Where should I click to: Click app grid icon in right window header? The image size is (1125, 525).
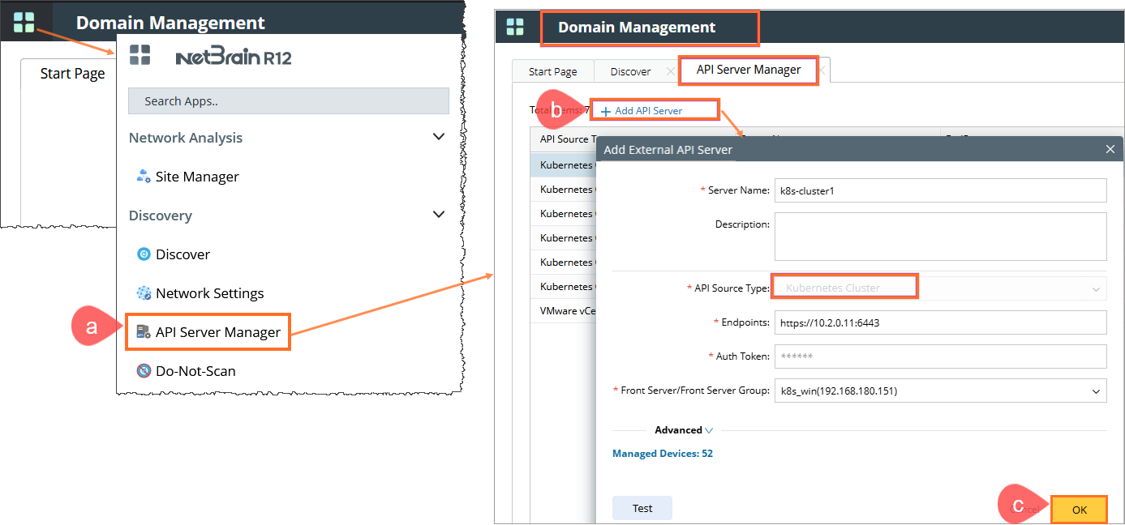click(x=515, y=27)
